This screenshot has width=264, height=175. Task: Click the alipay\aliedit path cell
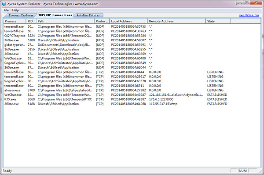(65, 90)
